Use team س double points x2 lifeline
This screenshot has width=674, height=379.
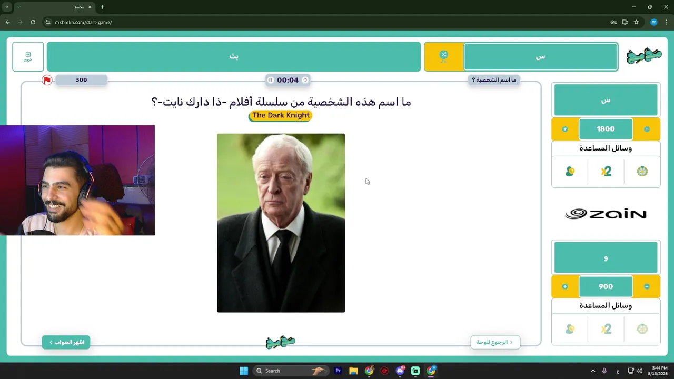[x=606, y=171]
